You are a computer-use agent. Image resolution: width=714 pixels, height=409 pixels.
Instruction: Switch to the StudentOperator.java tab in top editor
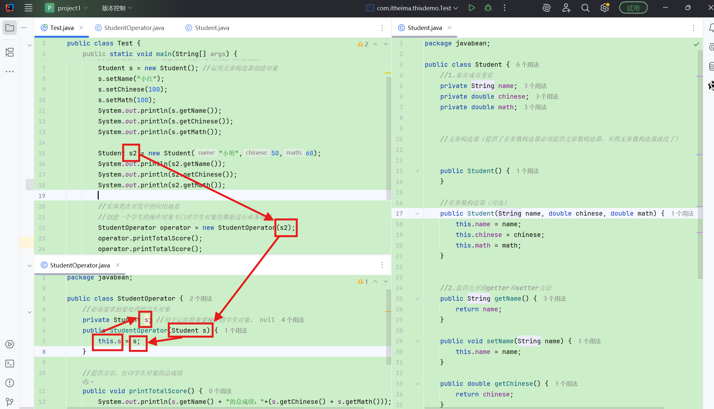tap(134, 28)
